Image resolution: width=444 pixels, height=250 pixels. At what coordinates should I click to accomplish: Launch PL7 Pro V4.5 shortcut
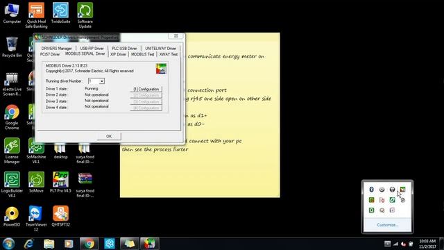click(60, 183)
